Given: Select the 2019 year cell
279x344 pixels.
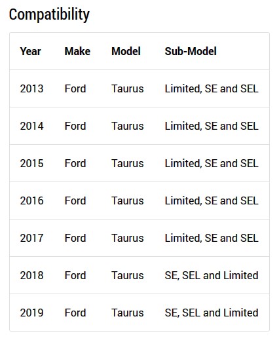Looking at the screenshot, I should 32,313.
